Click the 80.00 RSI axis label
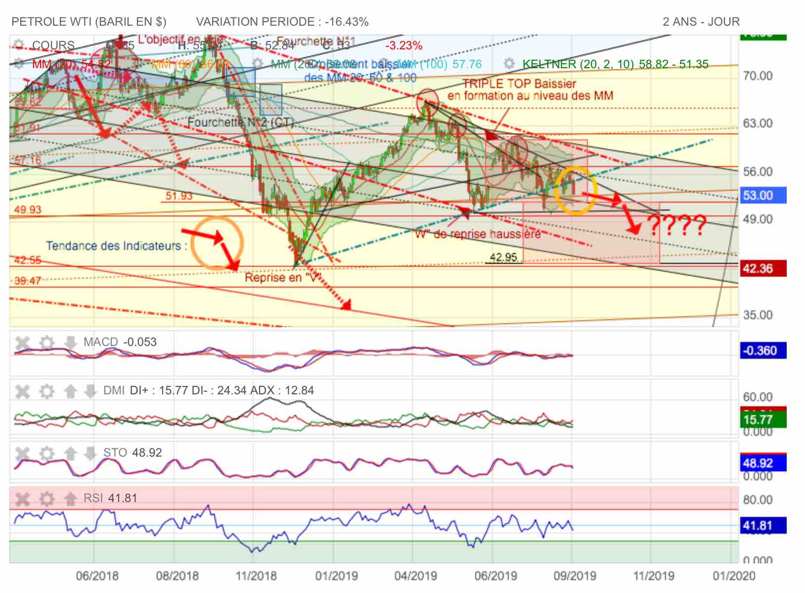Image resolution: width=805 pixels, height=593 pixels. 758,500
